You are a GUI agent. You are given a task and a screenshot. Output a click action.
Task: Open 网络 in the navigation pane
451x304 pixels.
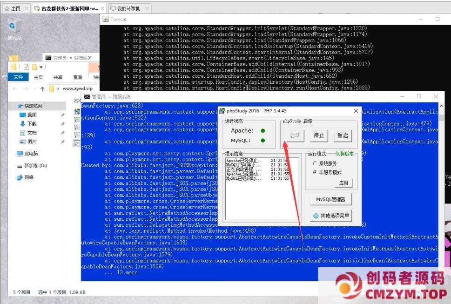coord(29,177)
